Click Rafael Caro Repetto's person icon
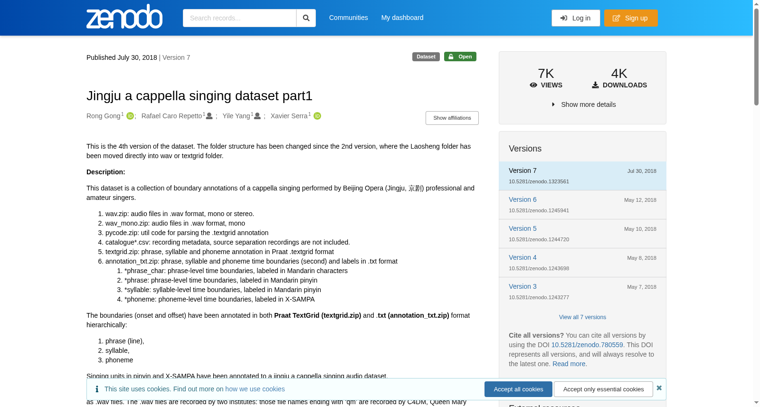 (209, 116)
